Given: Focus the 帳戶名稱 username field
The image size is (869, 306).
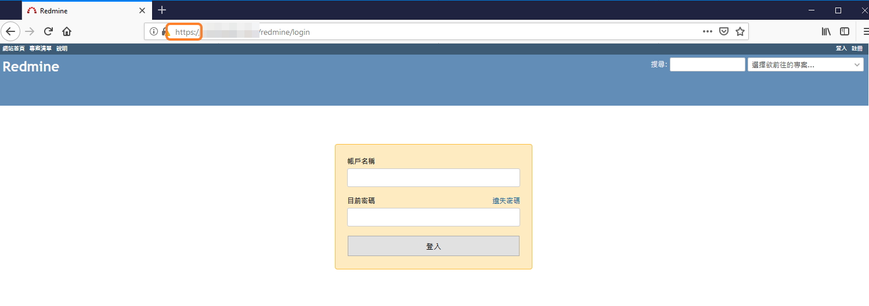Looking at the screenshot, I should 434,178.
